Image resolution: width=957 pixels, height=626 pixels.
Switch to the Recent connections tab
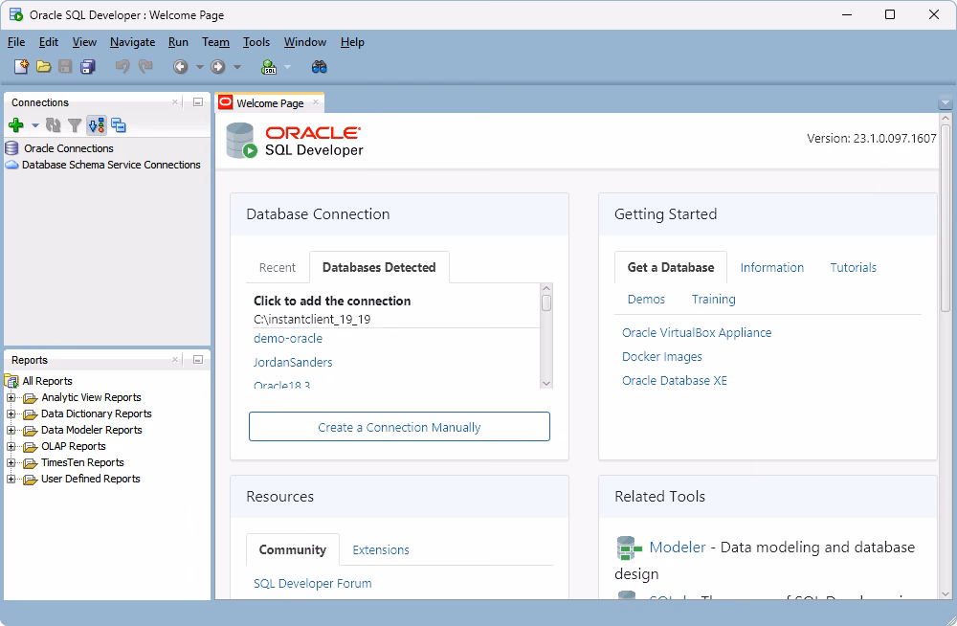[x=278, y=267]
